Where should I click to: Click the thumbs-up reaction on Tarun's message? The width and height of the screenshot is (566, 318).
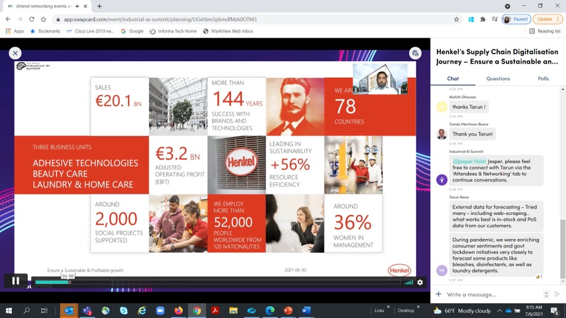539,277
